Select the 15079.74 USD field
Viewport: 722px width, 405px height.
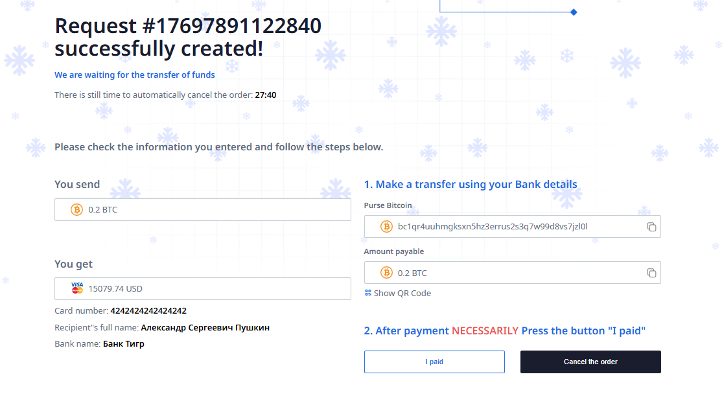pos(203,288)
